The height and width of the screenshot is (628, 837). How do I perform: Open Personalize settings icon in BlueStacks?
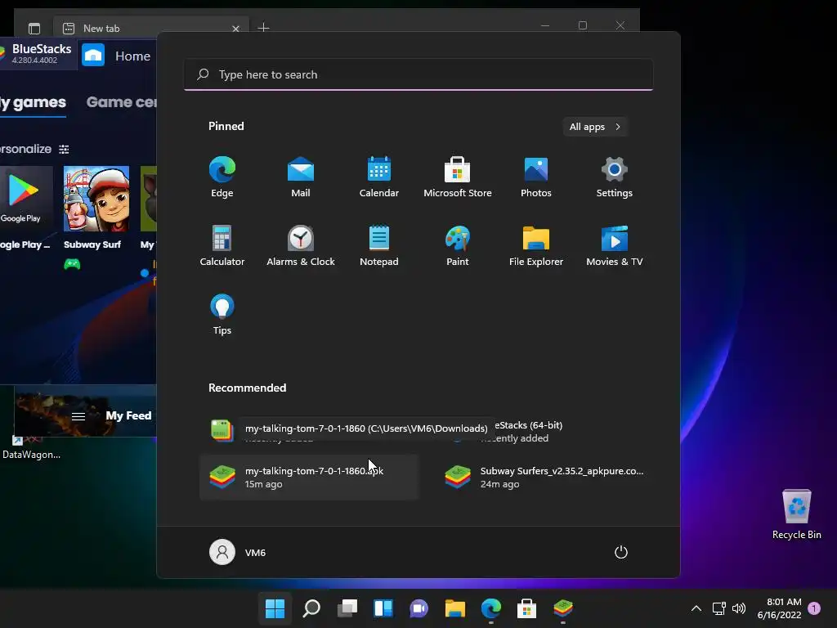click(x=64, y=149)
